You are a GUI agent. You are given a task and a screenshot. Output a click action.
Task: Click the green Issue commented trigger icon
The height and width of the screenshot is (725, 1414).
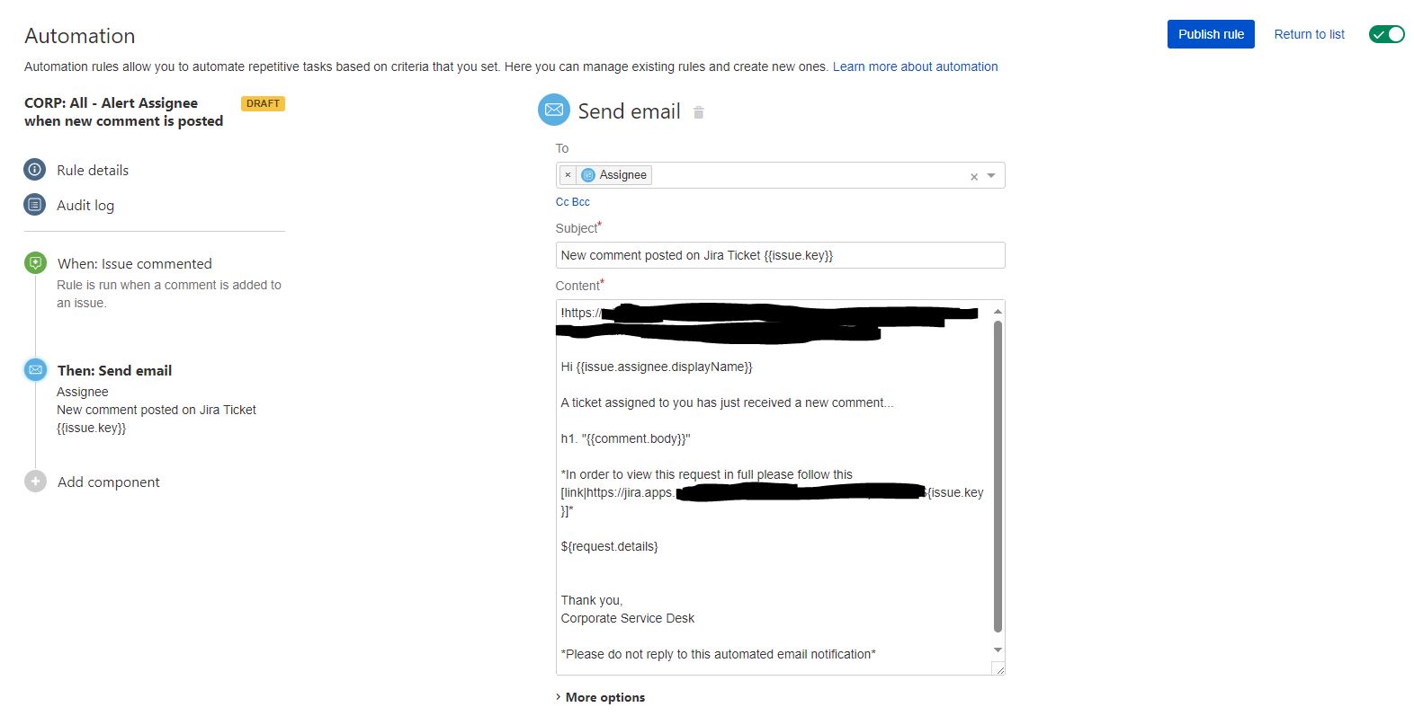tap(35, 263)
